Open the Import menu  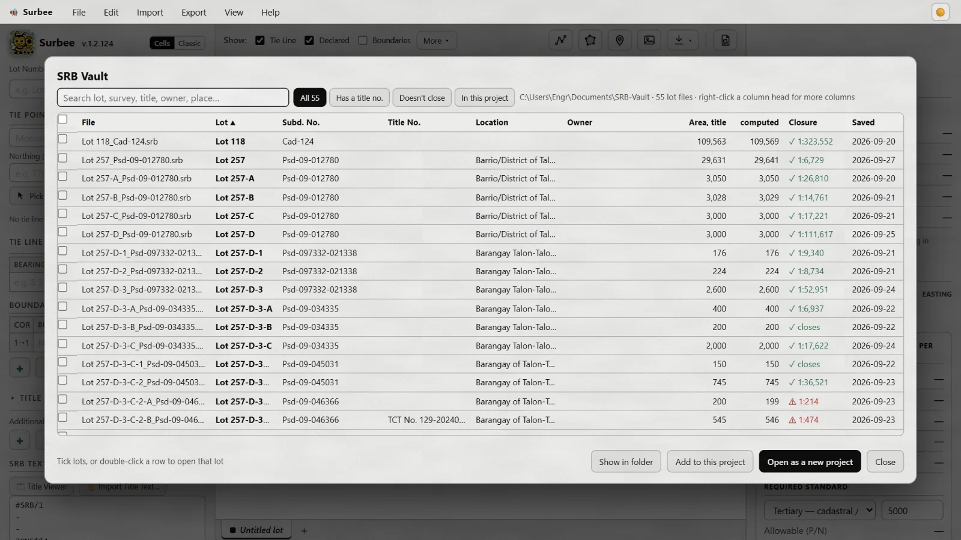point(150,12)
